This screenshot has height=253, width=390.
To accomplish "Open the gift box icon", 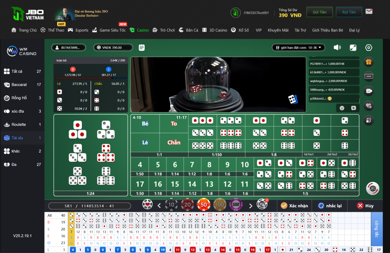I will [369, 62].
